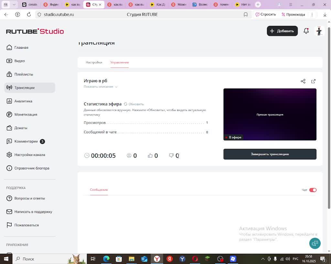
Task: Click the address bar studio.rutube.ru
Action: 59,15
